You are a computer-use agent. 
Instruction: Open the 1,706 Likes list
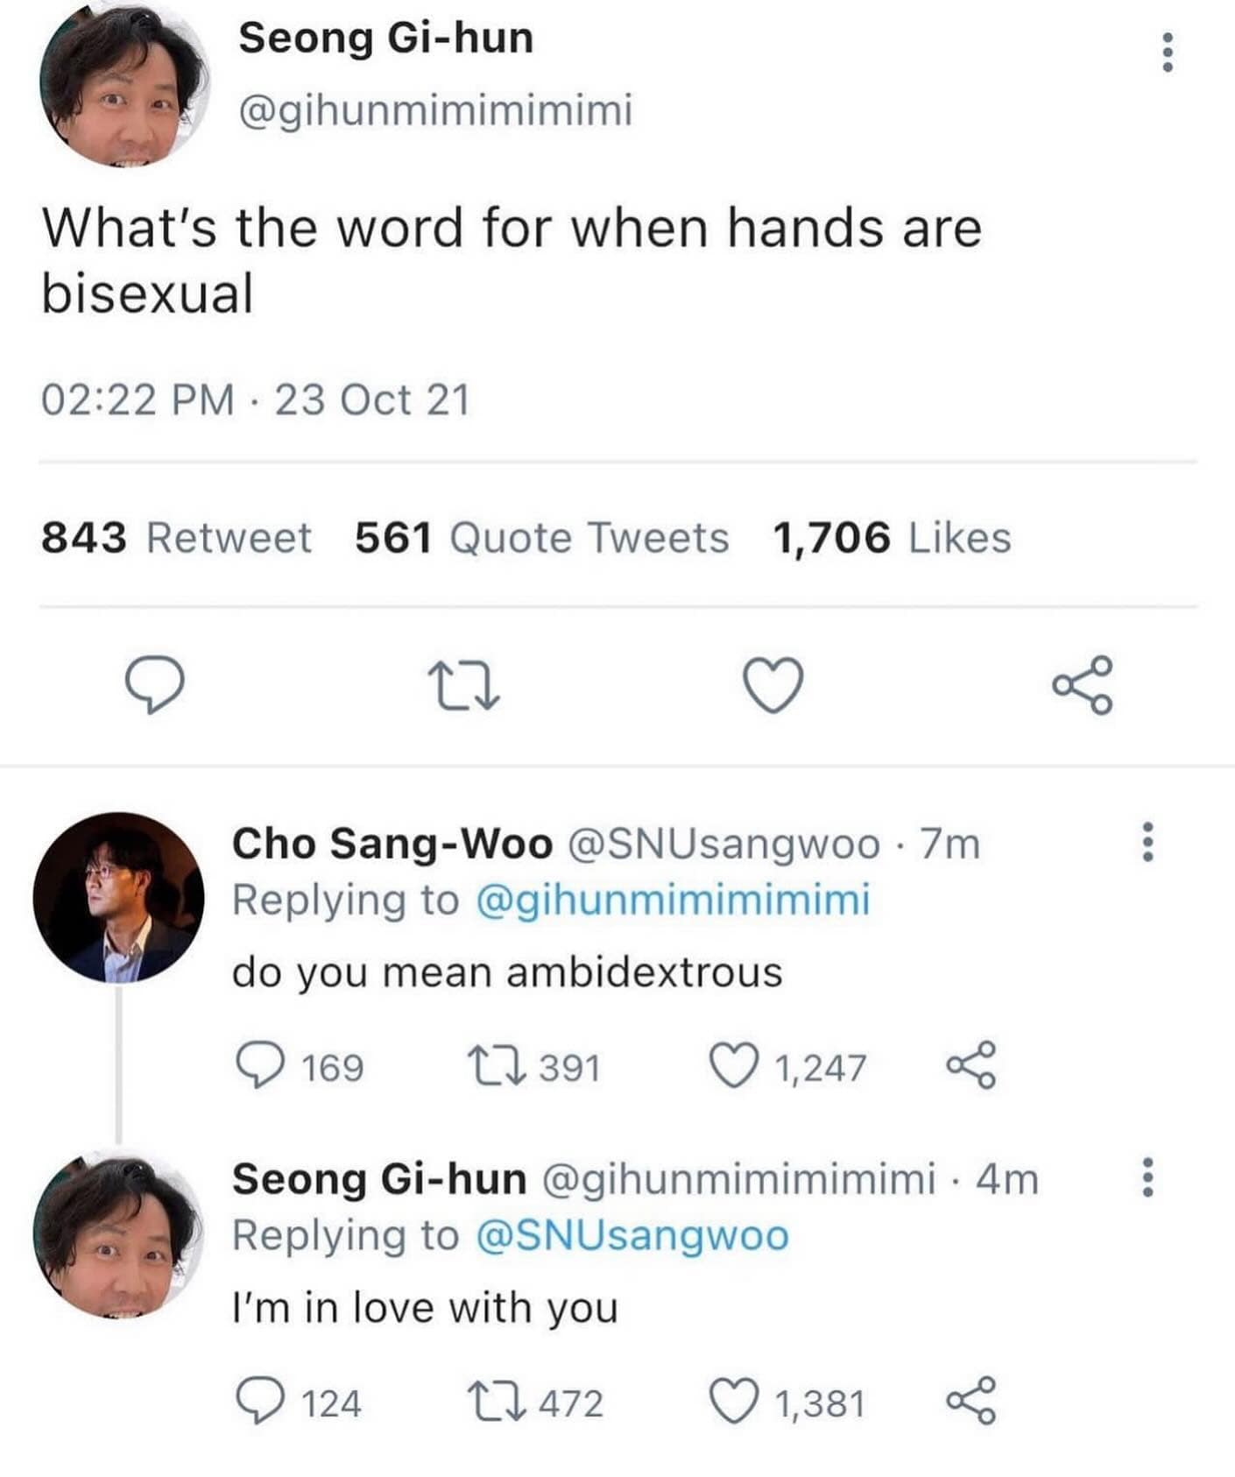pos(891,537)
